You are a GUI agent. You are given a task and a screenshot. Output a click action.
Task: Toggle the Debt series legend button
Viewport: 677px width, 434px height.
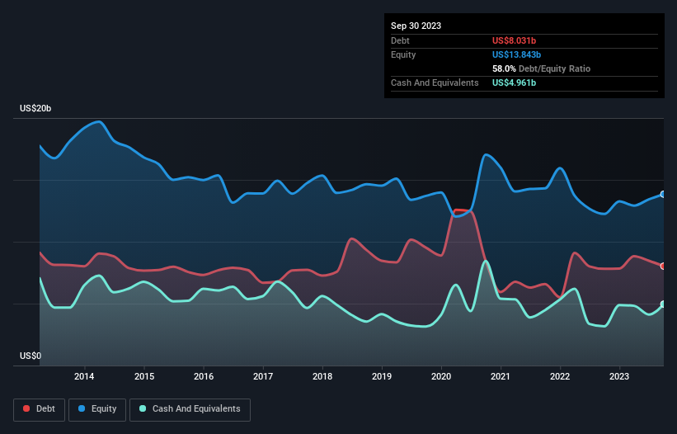pos(40,409)
